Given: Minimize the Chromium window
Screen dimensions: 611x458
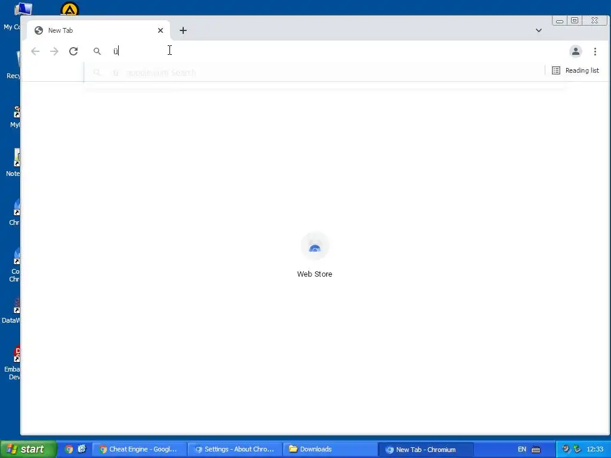Looking at the screenshot, I should [x=560, y=21].
